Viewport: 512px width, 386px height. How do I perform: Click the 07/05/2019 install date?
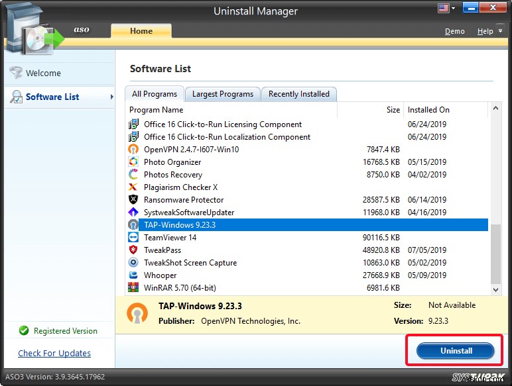(426, 250)
